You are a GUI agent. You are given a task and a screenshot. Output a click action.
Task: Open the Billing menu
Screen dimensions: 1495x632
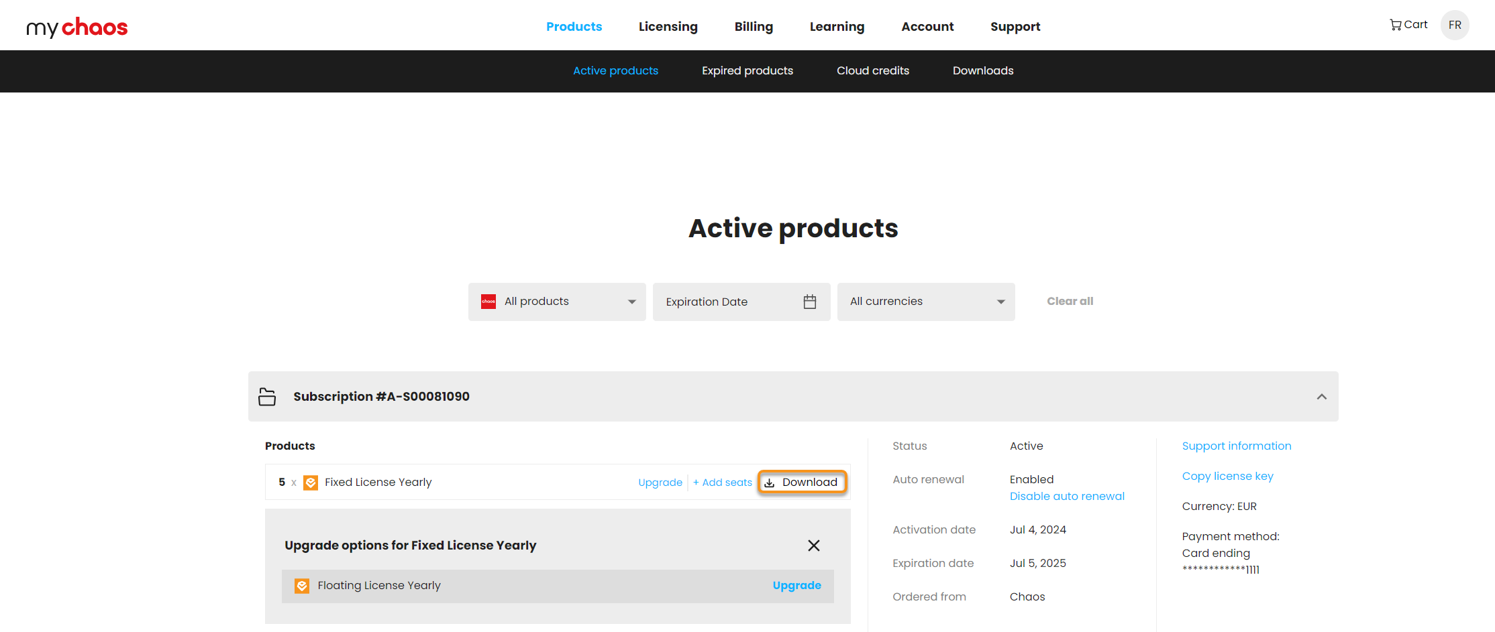[x=753, y=27]
